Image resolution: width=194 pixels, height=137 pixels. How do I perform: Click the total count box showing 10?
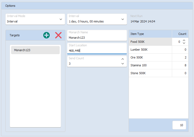(179, 125)
